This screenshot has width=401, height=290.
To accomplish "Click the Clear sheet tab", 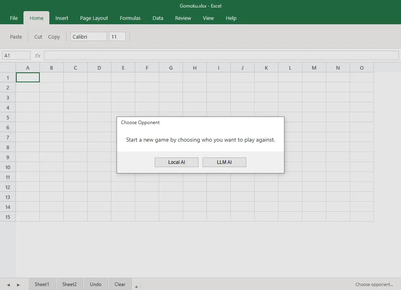I will 120,284.
